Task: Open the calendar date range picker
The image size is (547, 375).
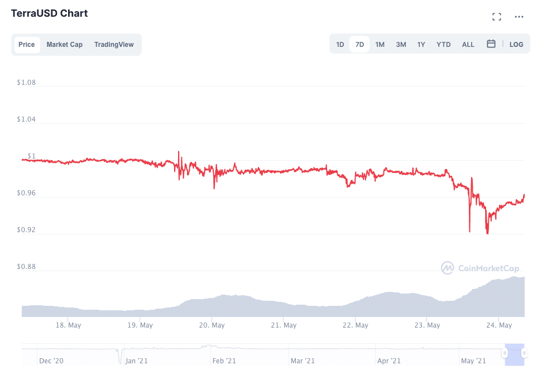Action: (491, 44)
